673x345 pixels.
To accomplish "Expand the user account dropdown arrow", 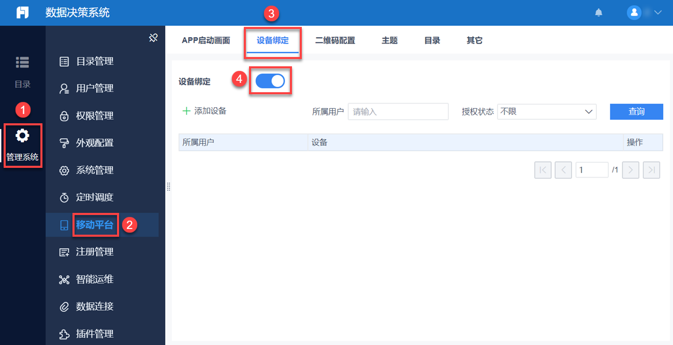I will (659, 12).
